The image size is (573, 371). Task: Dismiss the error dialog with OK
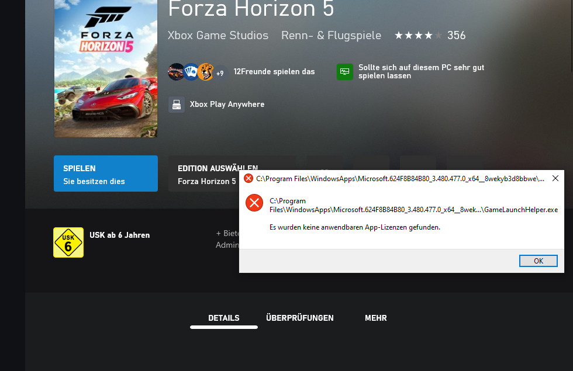pos(539,261)
